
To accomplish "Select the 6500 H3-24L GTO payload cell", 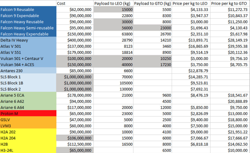I will [x=153, y=150].
